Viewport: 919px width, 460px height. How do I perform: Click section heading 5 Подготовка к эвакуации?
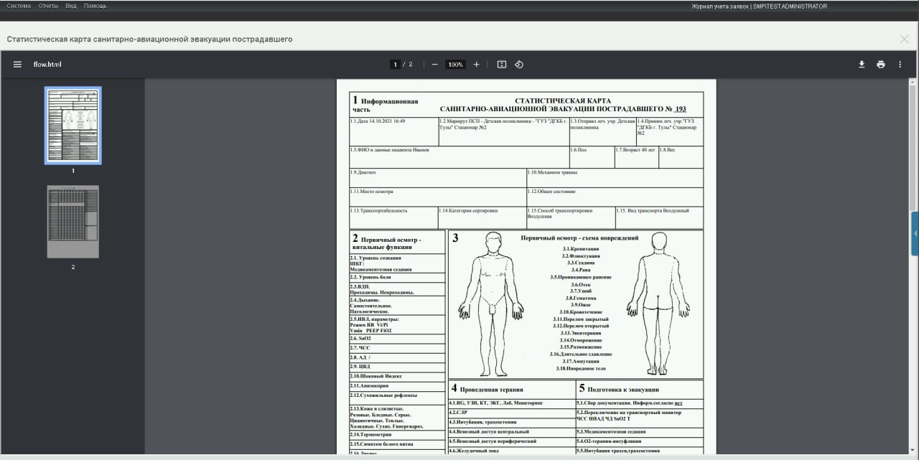(x=619, y=388)
